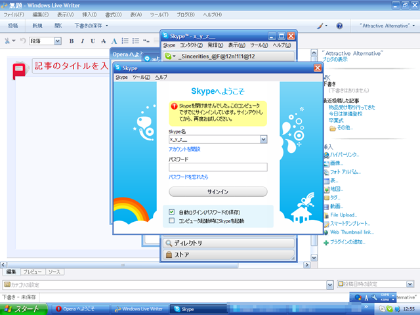Viewport: 420px width, 315px height.
Task: Switch to the プレビュー tab
Action: 33,272
